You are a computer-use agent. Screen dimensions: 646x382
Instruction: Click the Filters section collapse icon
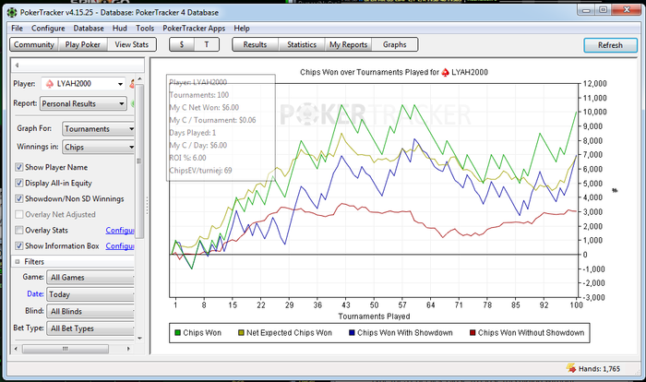click(x=18, y=262)
